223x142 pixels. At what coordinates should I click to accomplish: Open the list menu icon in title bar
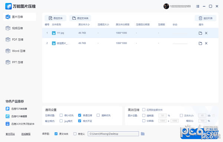point(198,6)
